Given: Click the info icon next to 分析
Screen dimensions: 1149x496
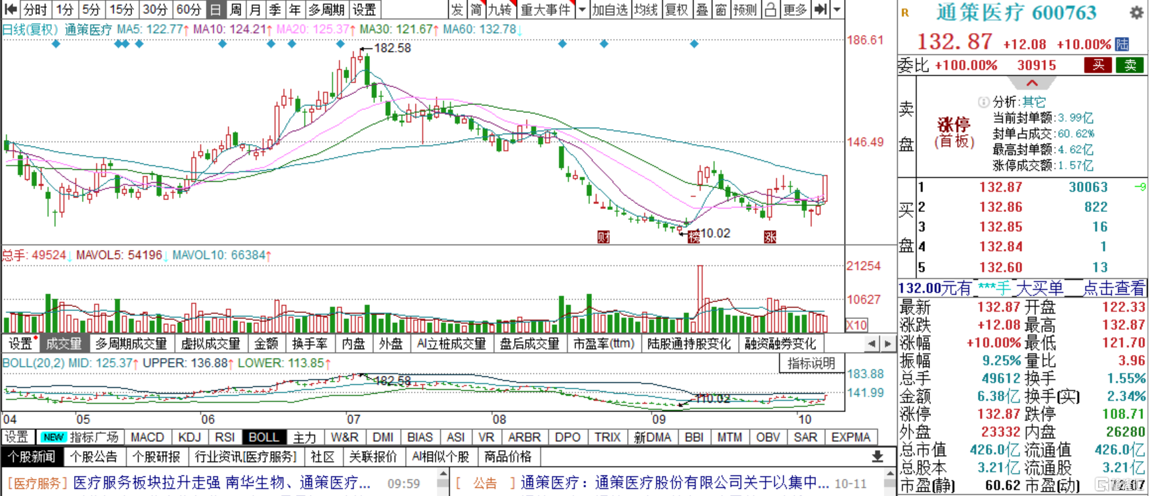Looking at the screenshot, I should click(983, 102).
